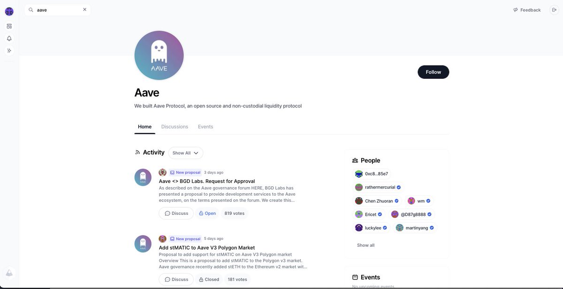Image resolution: width=563 pixels, height=289 pixels.
Task: Open notifications bell in sidebar
Action: [9, 38]
